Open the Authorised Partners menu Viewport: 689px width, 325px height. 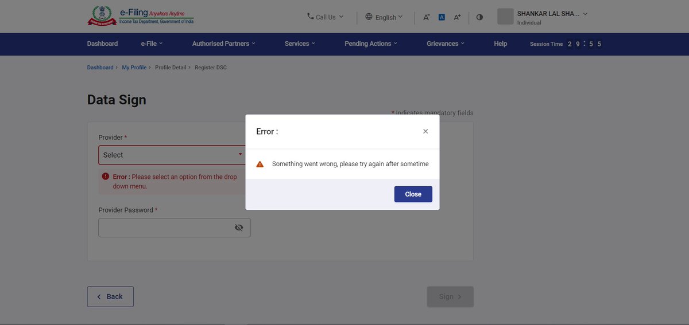click(224, 44)
